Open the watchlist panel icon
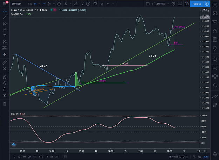This screenshot has width=219, height=160. tap(215, 5)
